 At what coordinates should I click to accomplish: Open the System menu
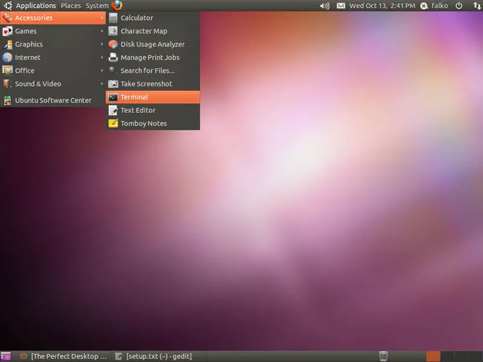coord(97,6)
